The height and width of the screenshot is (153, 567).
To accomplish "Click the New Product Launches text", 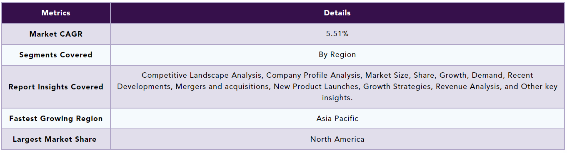I will [x=316, y=86].
